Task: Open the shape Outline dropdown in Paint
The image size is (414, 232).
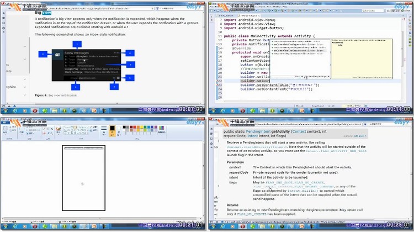Action: pos(94,127)
